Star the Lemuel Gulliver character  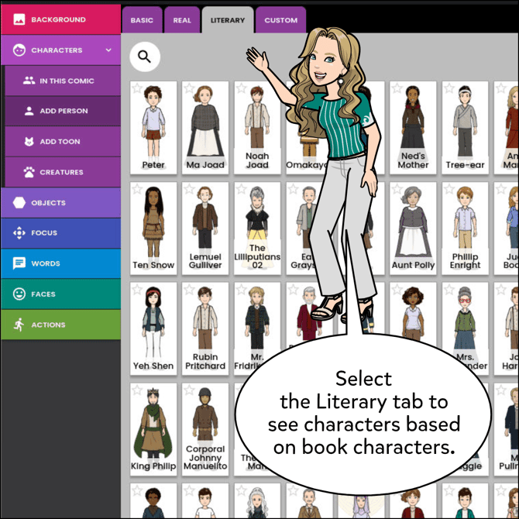189,189
